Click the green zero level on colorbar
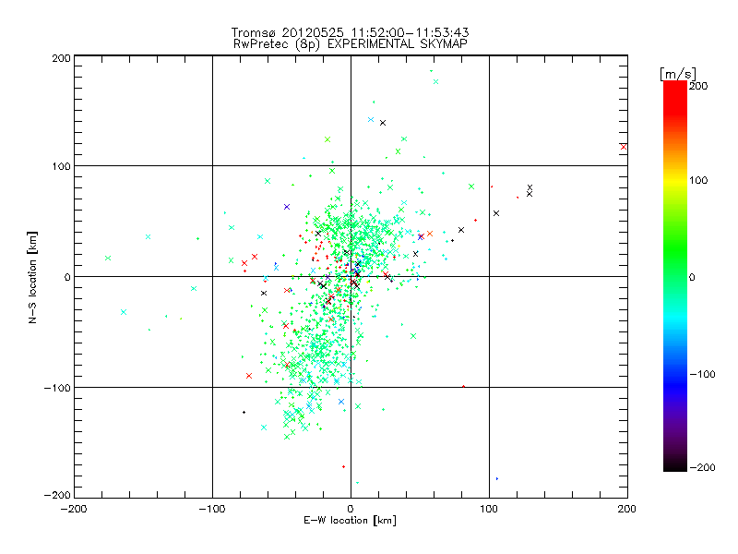The width and height of the screenshot is (738, 554). tap(675, 277)
